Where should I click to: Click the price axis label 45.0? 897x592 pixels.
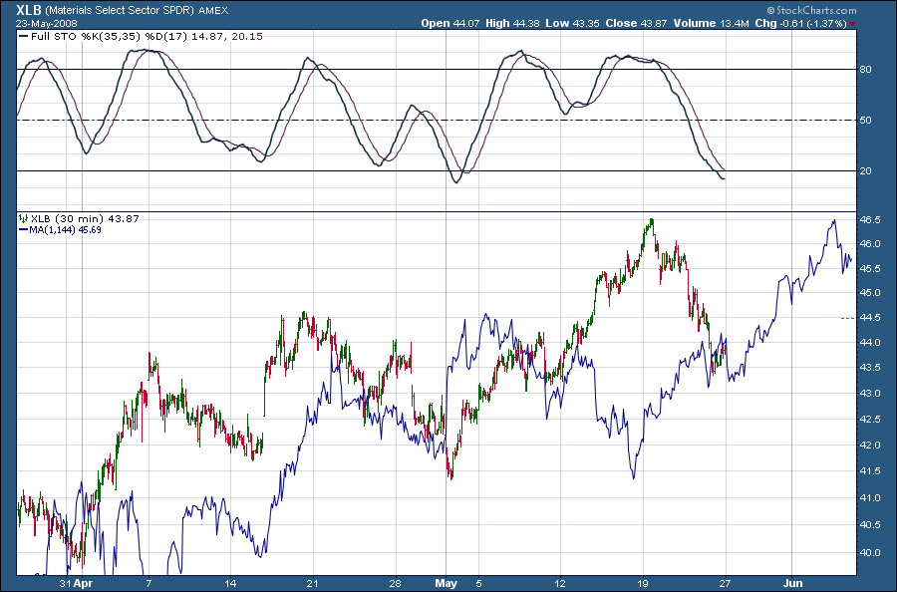point(869,293)
